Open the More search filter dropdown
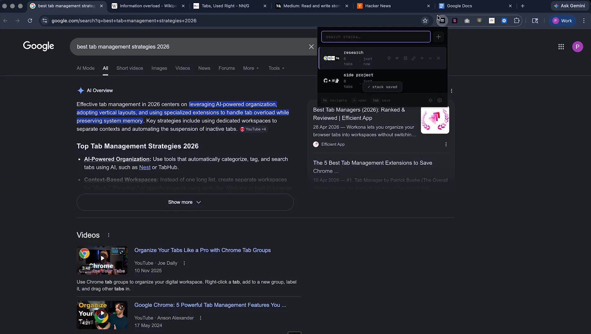591x334 pixels. click(x=251, y=68)
